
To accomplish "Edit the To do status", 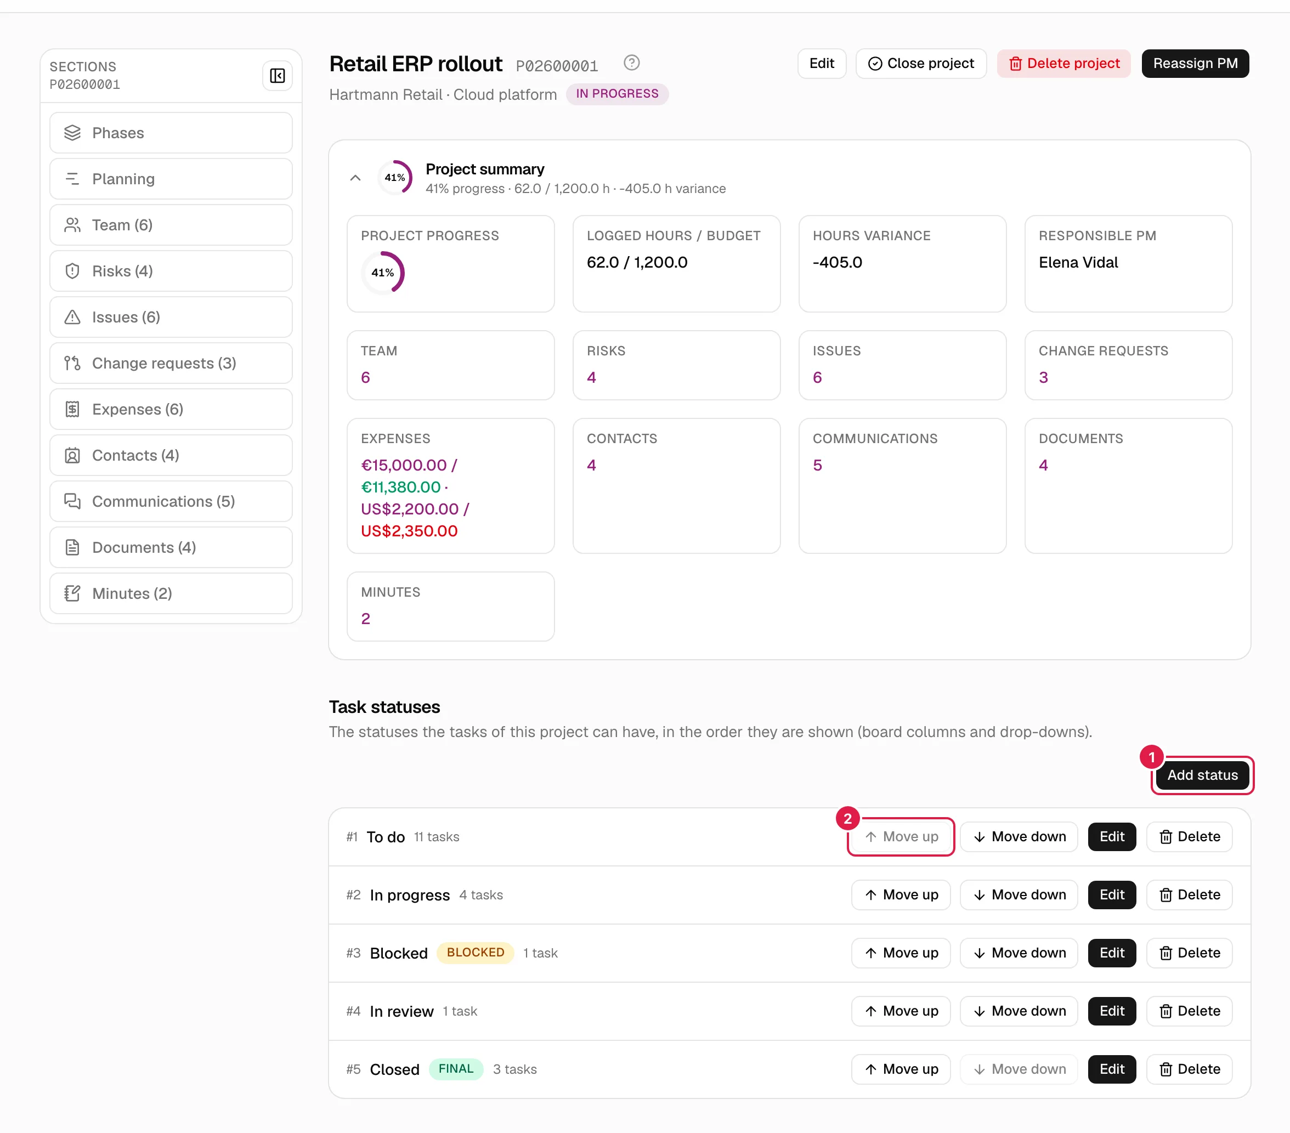I will point(1112,837).
